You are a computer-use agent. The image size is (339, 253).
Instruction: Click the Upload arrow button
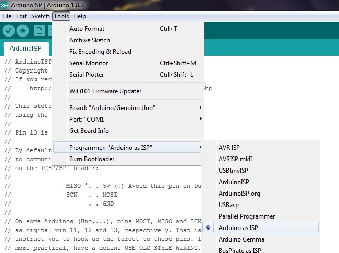point(23,30)
